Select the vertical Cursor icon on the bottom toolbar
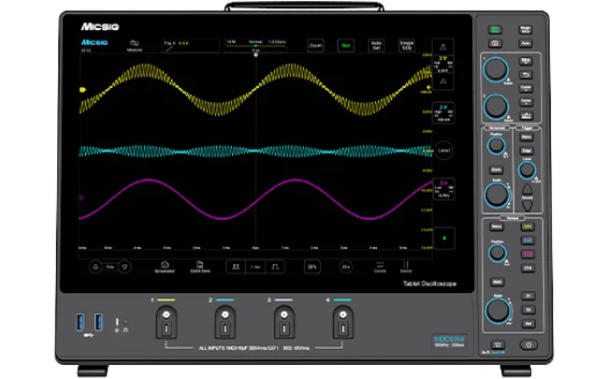The image size is (608, 379). tap(406, 267)
